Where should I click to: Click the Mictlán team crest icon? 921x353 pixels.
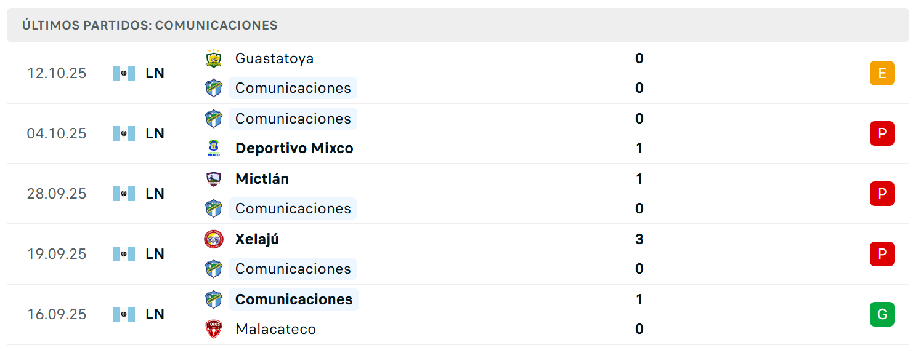point(214,179)
